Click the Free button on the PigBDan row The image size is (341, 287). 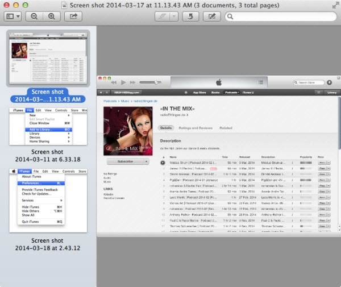click(322, 180)
